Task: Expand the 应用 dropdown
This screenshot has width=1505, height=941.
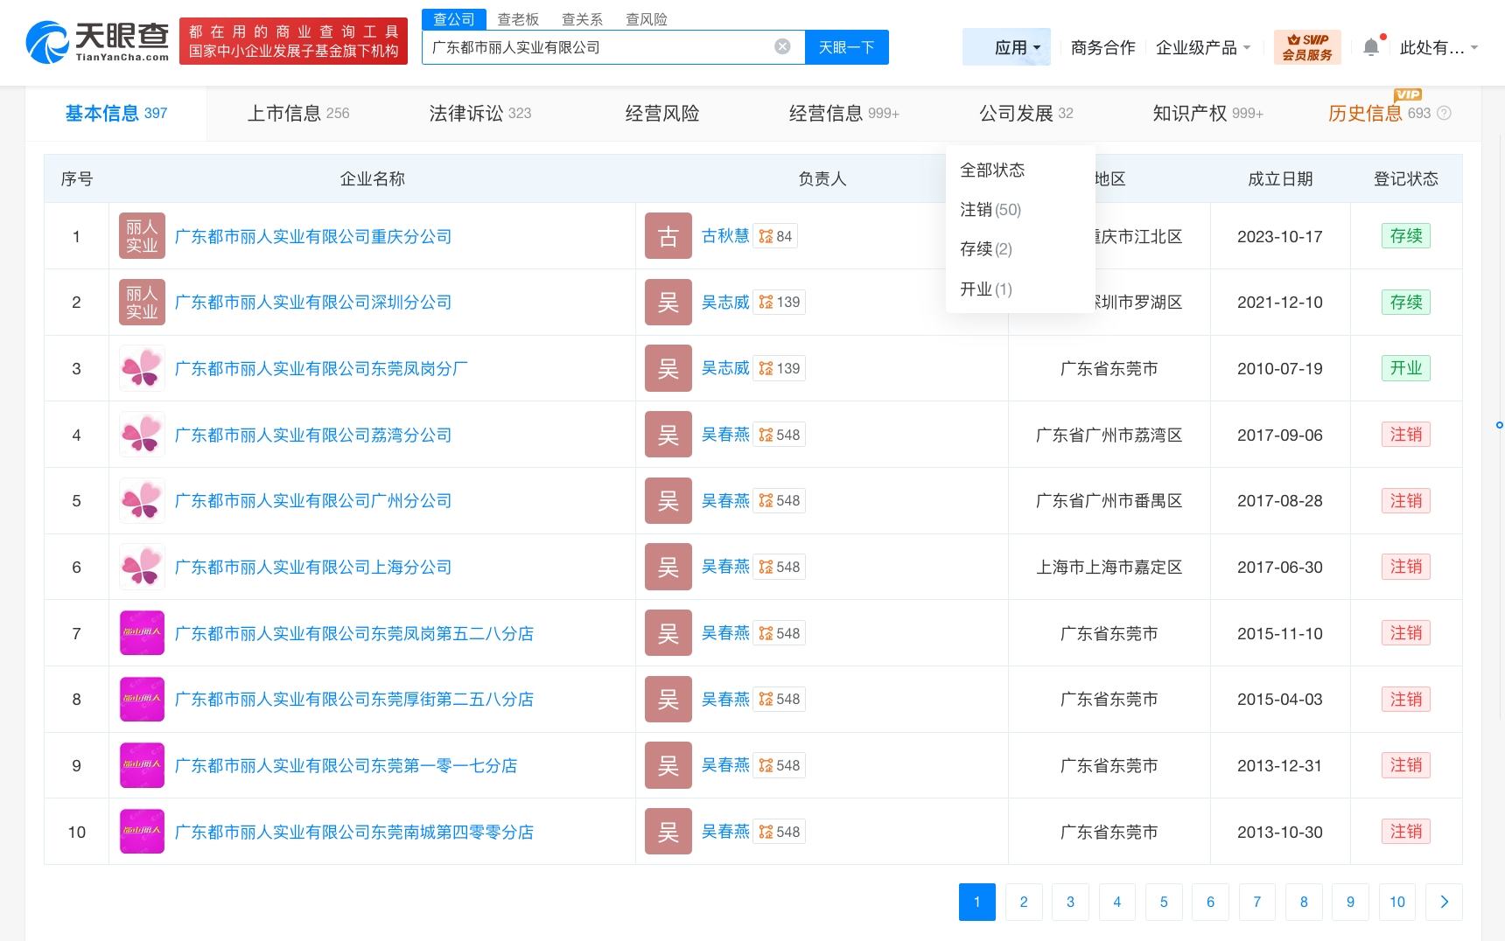Action: point(1017,47)
